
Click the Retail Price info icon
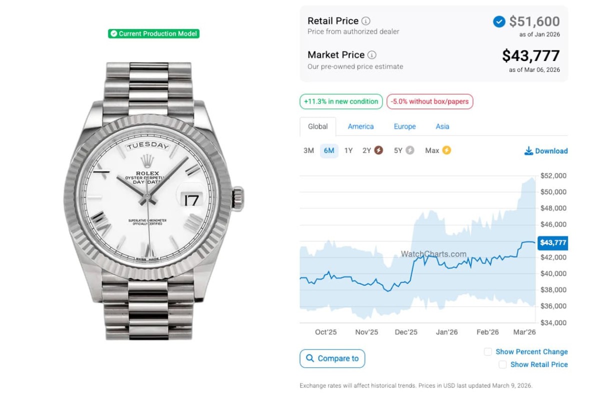(x=366, y=21)
